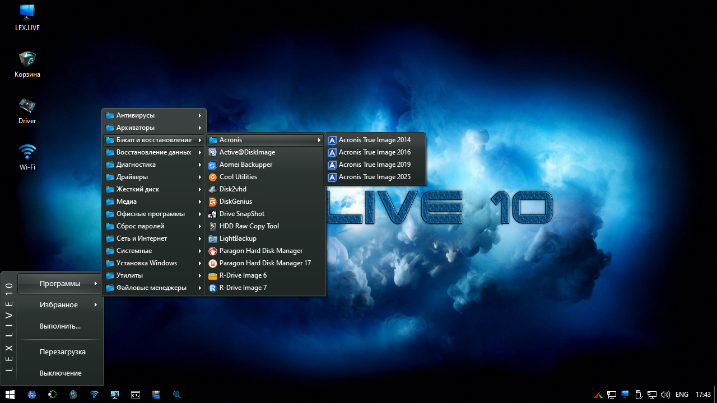717x403 pixels.
Task: Open Acronis True Image 2014
Action: [374, 140]
